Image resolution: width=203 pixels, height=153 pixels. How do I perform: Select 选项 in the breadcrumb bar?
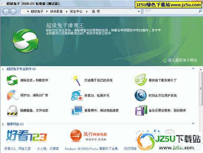[x=96, y=12]
